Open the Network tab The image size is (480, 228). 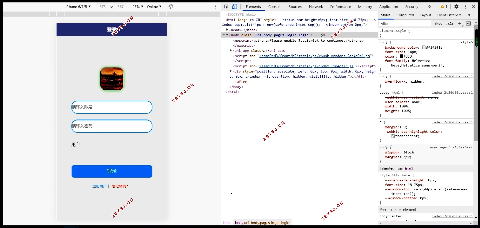(x=316, y=7)
